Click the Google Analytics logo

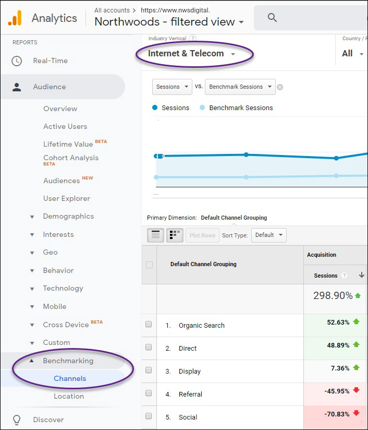[x=15, y=18]
